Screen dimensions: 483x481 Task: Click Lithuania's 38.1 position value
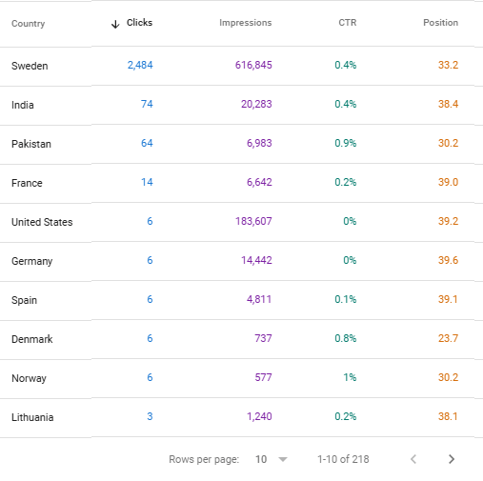pos(448,416)
